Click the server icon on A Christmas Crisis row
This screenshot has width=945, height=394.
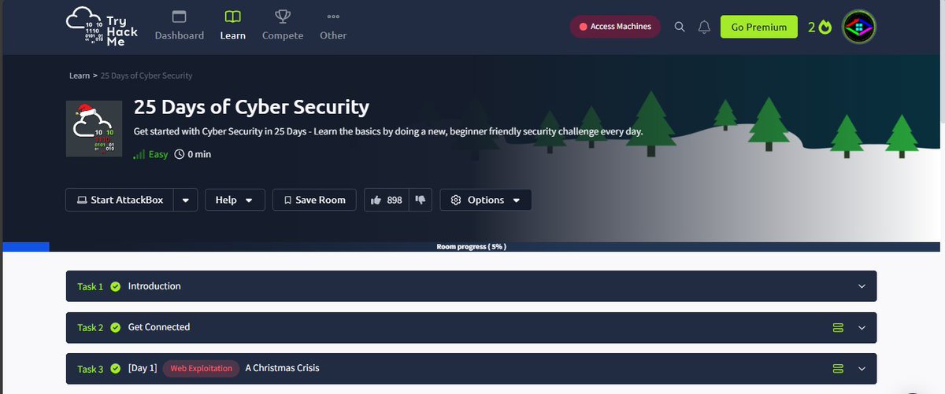[838, 369]
